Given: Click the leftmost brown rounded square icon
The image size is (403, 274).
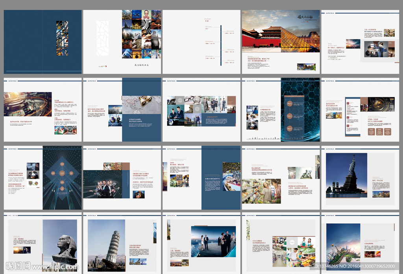Looking at the screenshot, I should tap(371, 132).
